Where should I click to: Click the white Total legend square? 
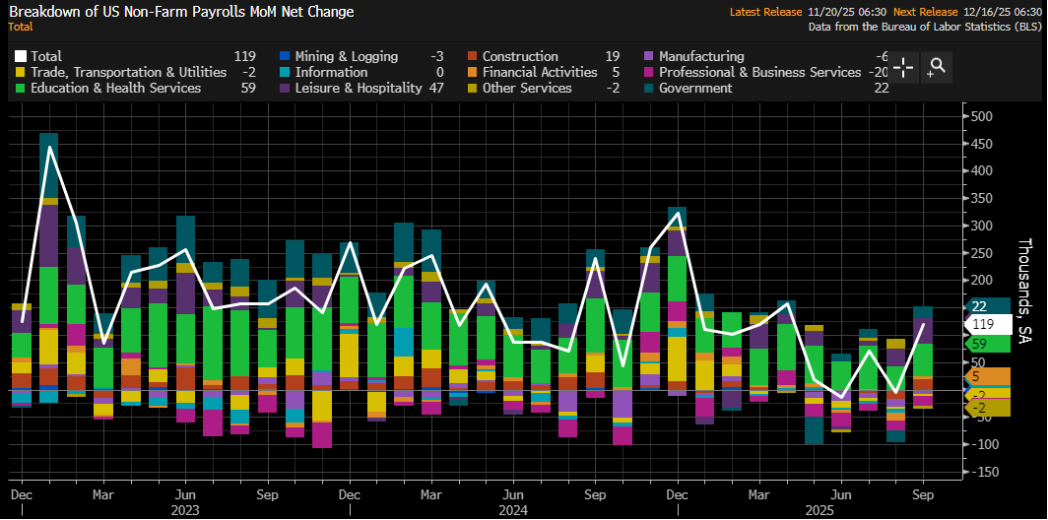[22, 57]
